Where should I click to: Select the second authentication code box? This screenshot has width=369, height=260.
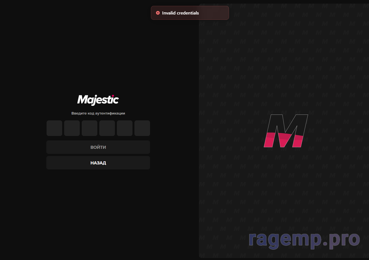click(x=72, y=128)
